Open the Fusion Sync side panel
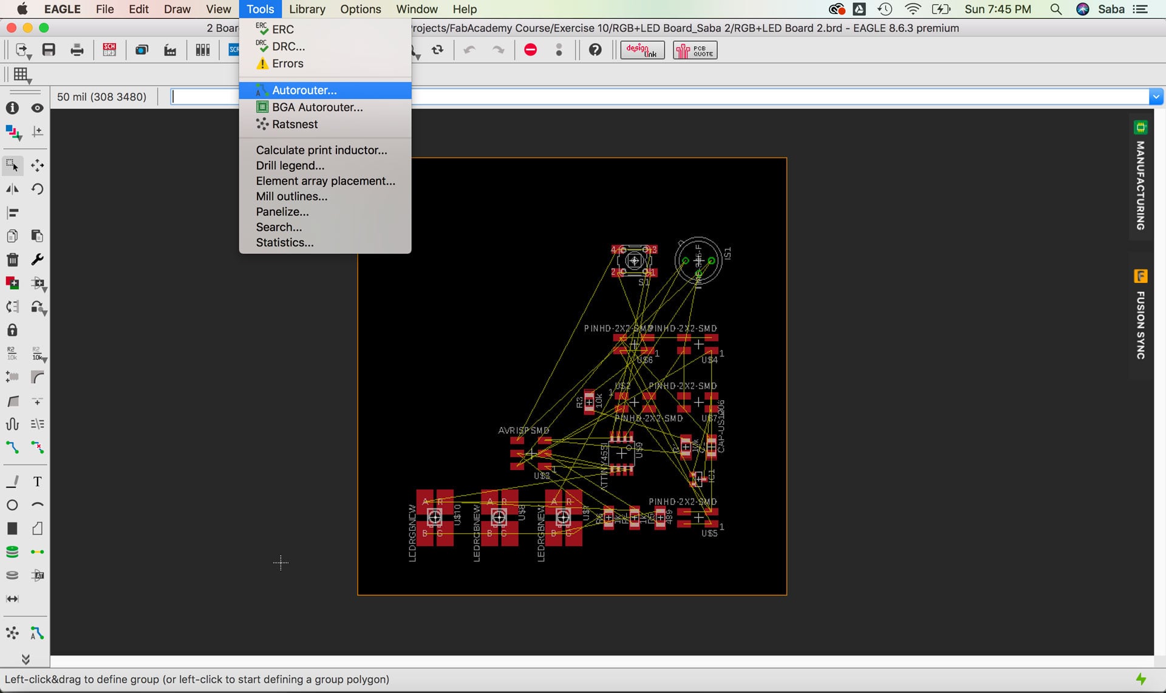Screen dimensions: 1166x693 click(x=1140, y=316)
